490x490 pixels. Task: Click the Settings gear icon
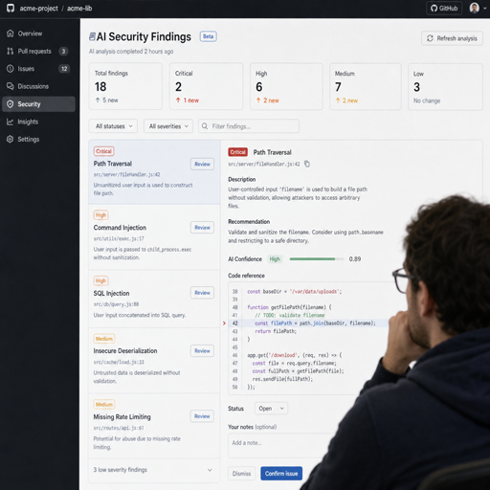pos(11,139)
